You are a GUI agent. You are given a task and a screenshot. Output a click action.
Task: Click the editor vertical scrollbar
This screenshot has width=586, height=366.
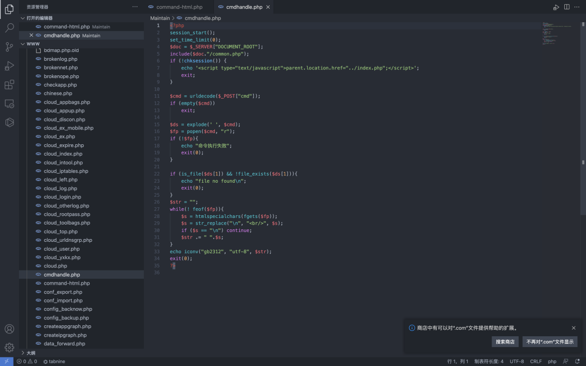point(583,119)
